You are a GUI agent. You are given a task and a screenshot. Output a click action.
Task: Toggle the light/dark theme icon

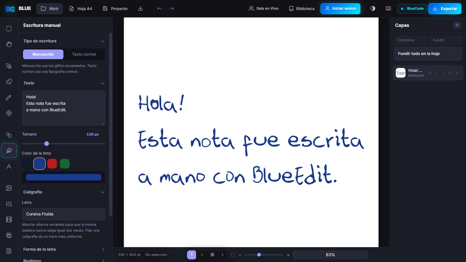(x=373, y=9)
